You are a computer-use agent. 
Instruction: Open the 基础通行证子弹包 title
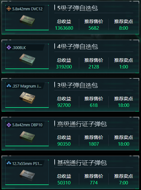click(82, 163)
